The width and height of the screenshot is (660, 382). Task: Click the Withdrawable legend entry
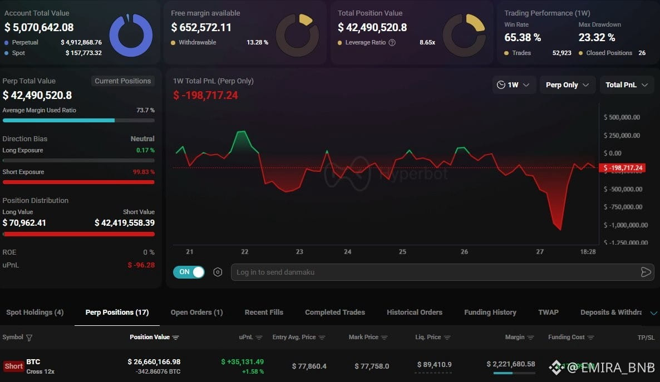click(x=219, y=42)
